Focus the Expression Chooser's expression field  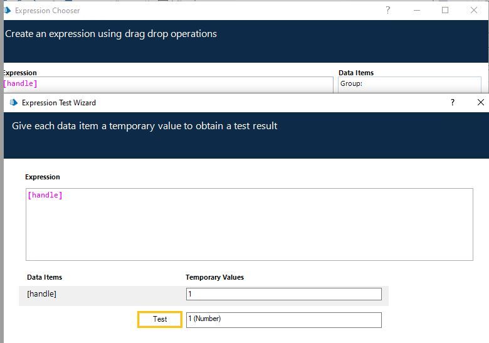pos(167,84)
